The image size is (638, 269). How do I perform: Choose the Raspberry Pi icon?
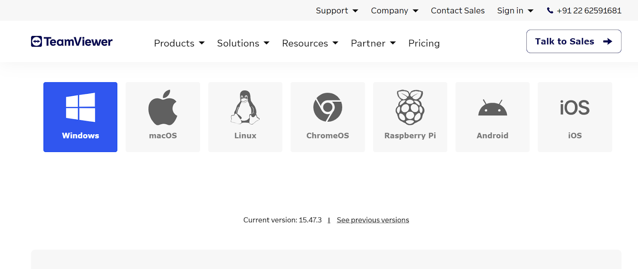pos(410,107)
